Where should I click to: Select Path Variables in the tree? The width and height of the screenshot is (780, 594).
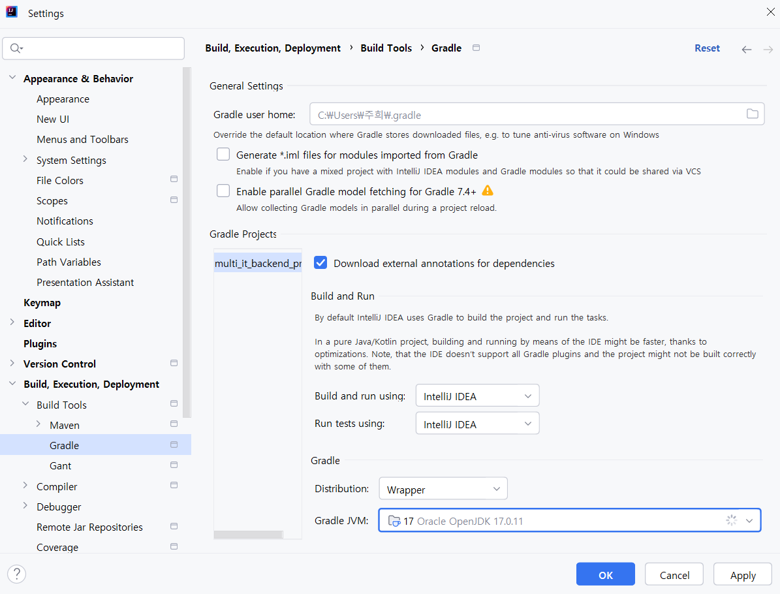(69, 262)
